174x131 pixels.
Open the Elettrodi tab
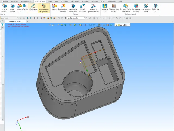click(95, 1)
